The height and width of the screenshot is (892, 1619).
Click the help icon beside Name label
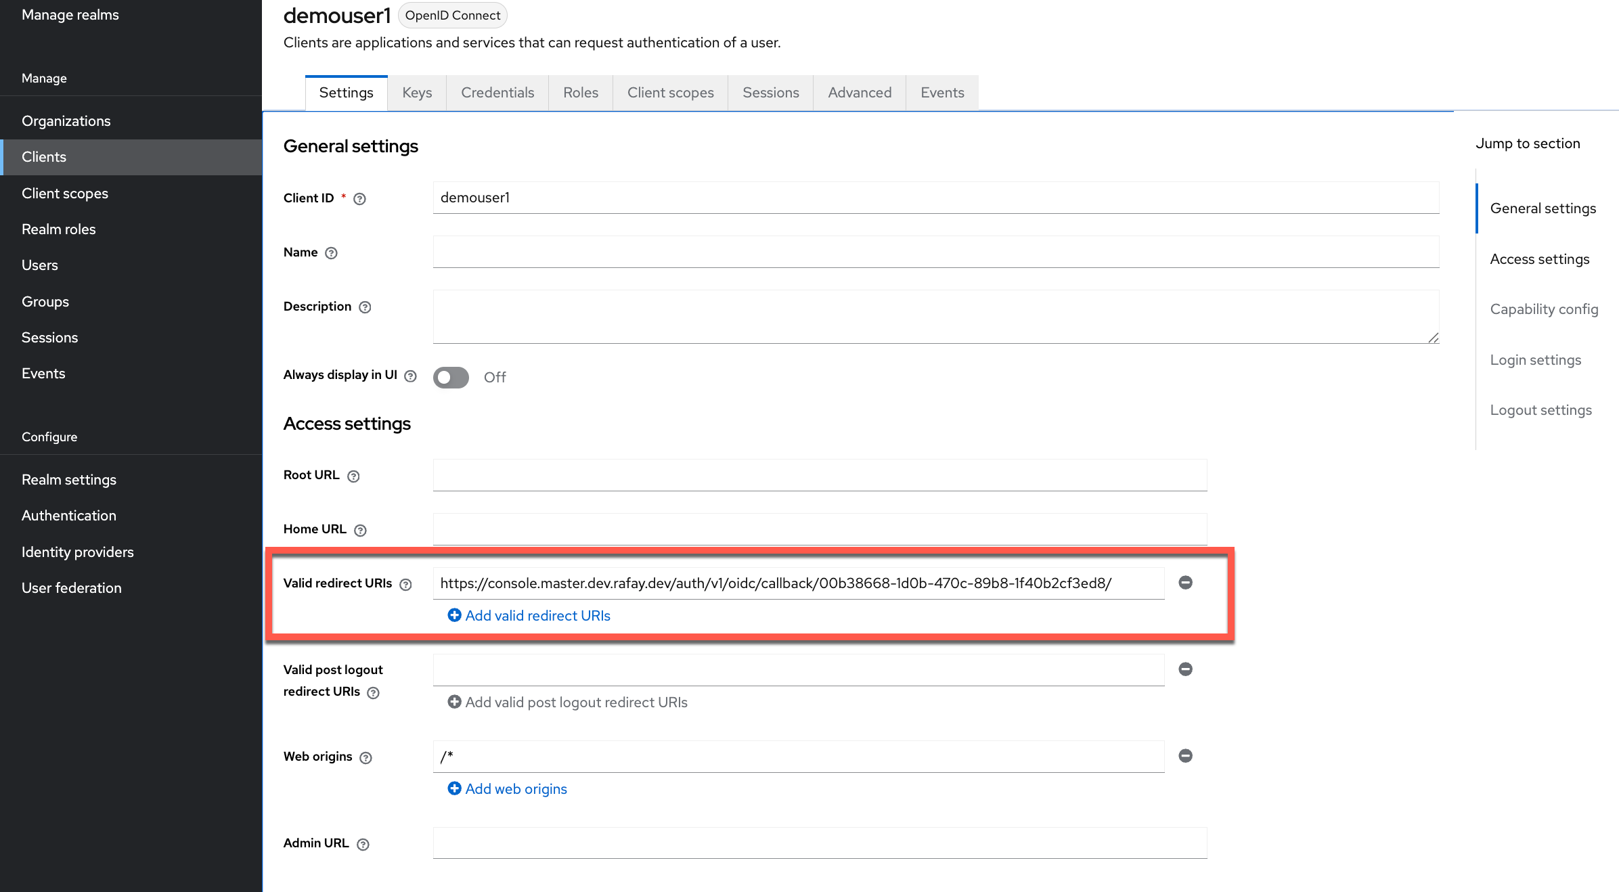pos(331,253)
